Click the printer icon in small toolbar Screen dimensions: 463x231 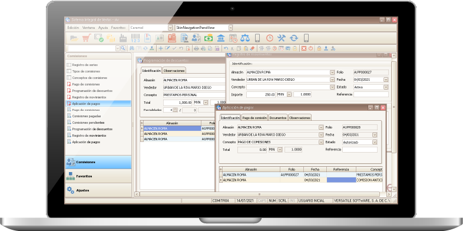coord(196,48)
